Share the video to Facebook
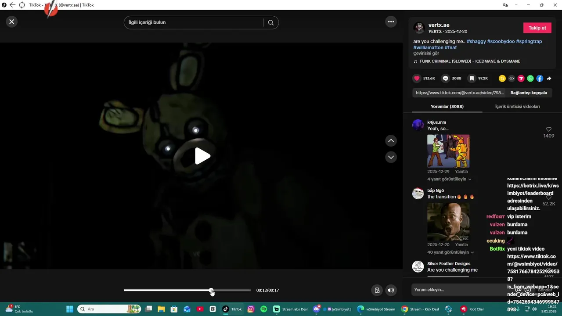562x316 pixels. click(x=540, y=79)
